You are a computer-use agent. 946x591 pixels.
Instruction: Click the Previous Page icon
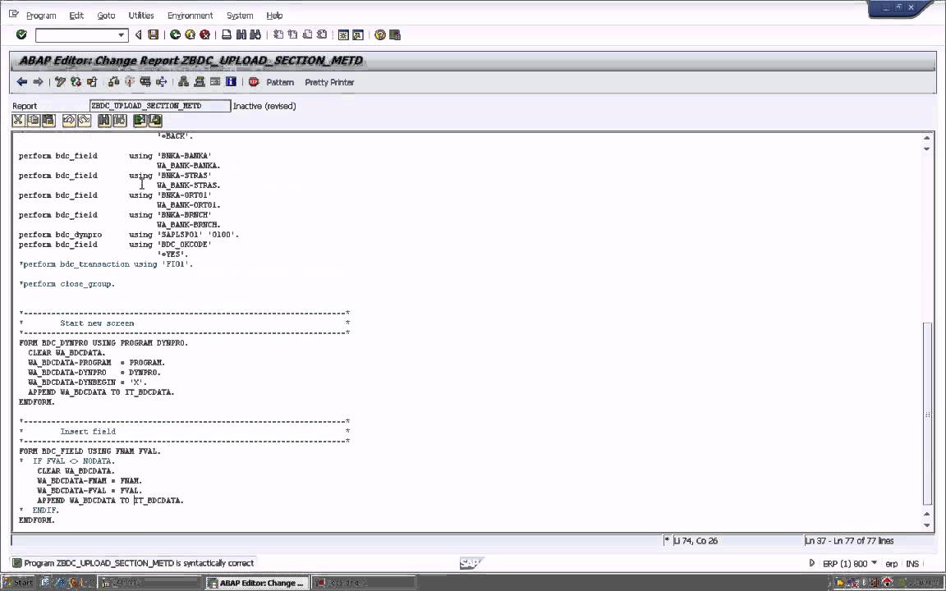292,35
